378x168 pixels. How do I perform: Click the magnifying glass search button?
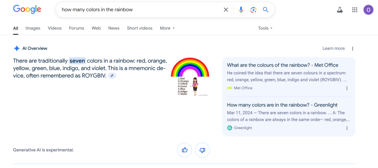[266, 10]
